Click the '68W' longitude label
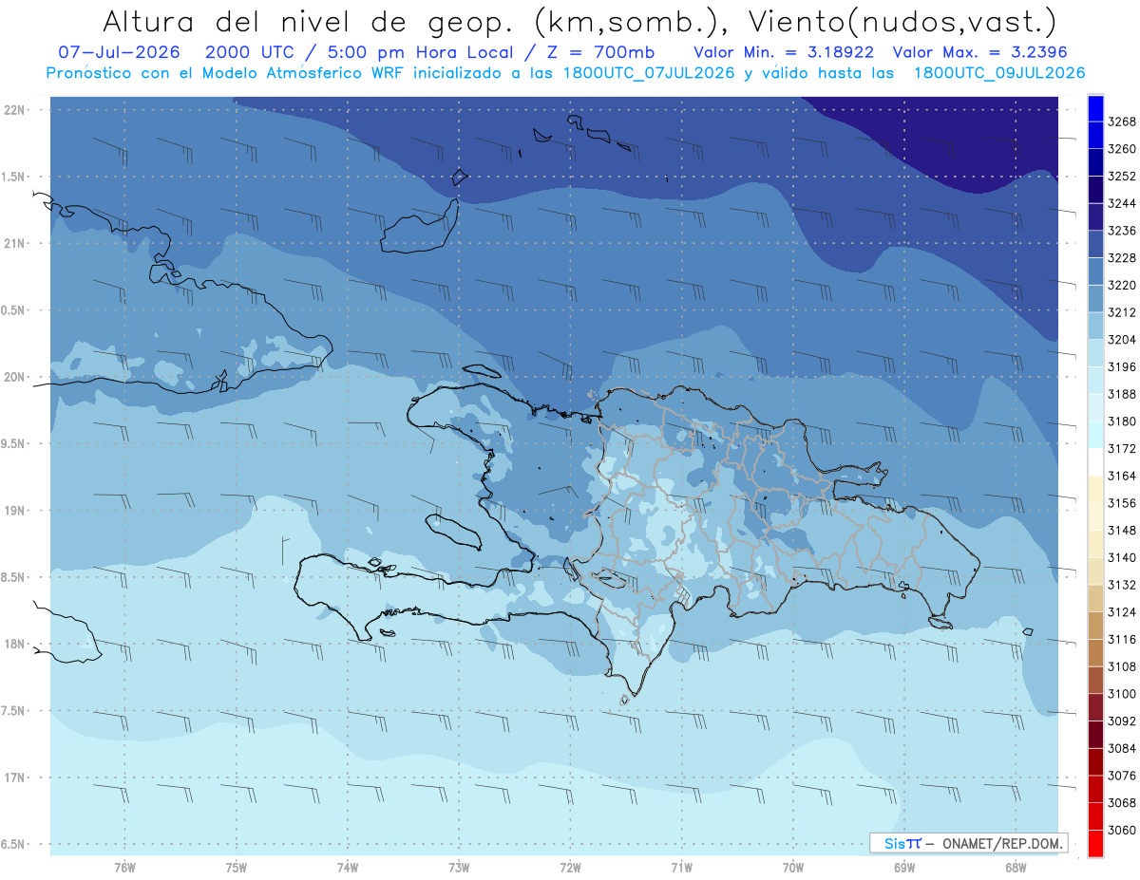 1016,868
